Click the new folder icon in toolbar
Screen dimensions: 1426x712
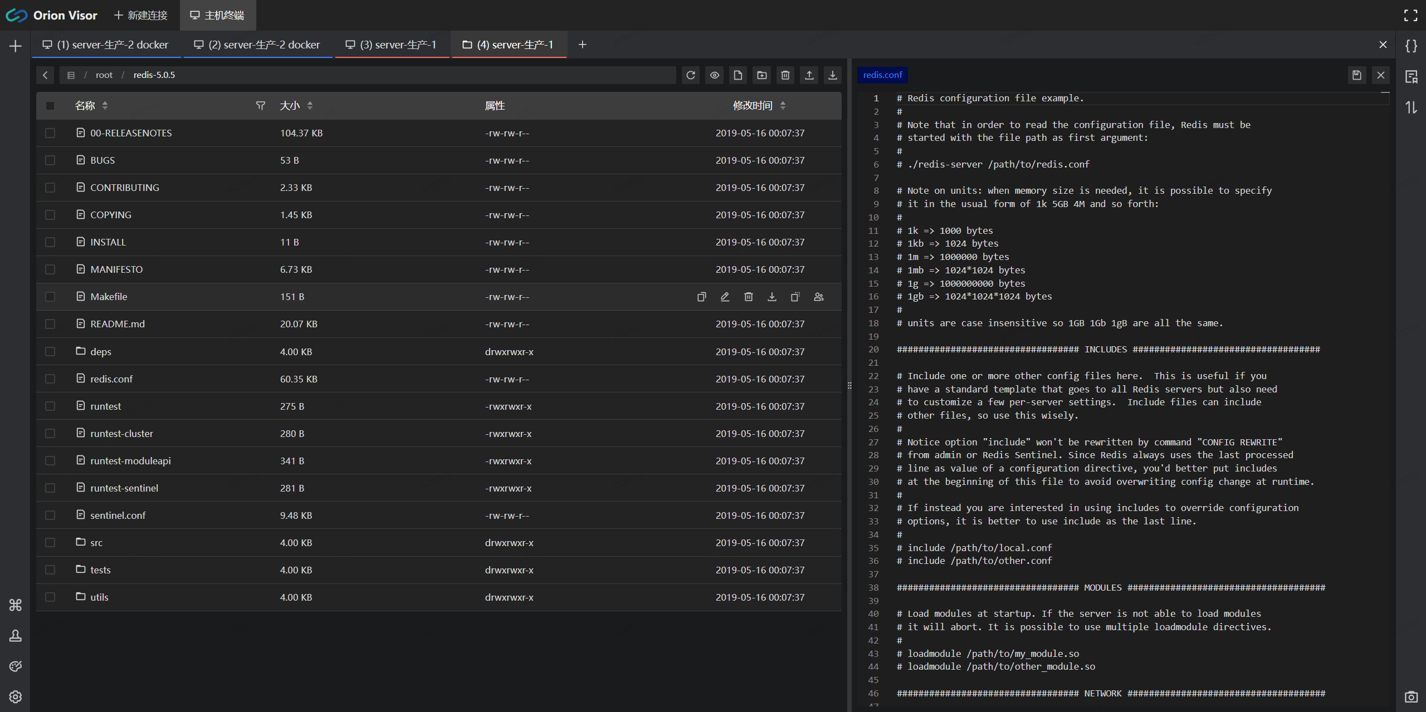coord(762,75)
